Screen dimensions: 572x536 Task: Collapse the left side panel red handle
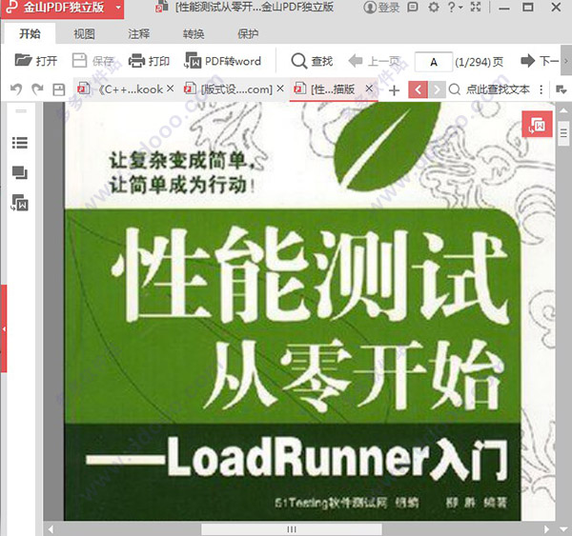[3, 328]
